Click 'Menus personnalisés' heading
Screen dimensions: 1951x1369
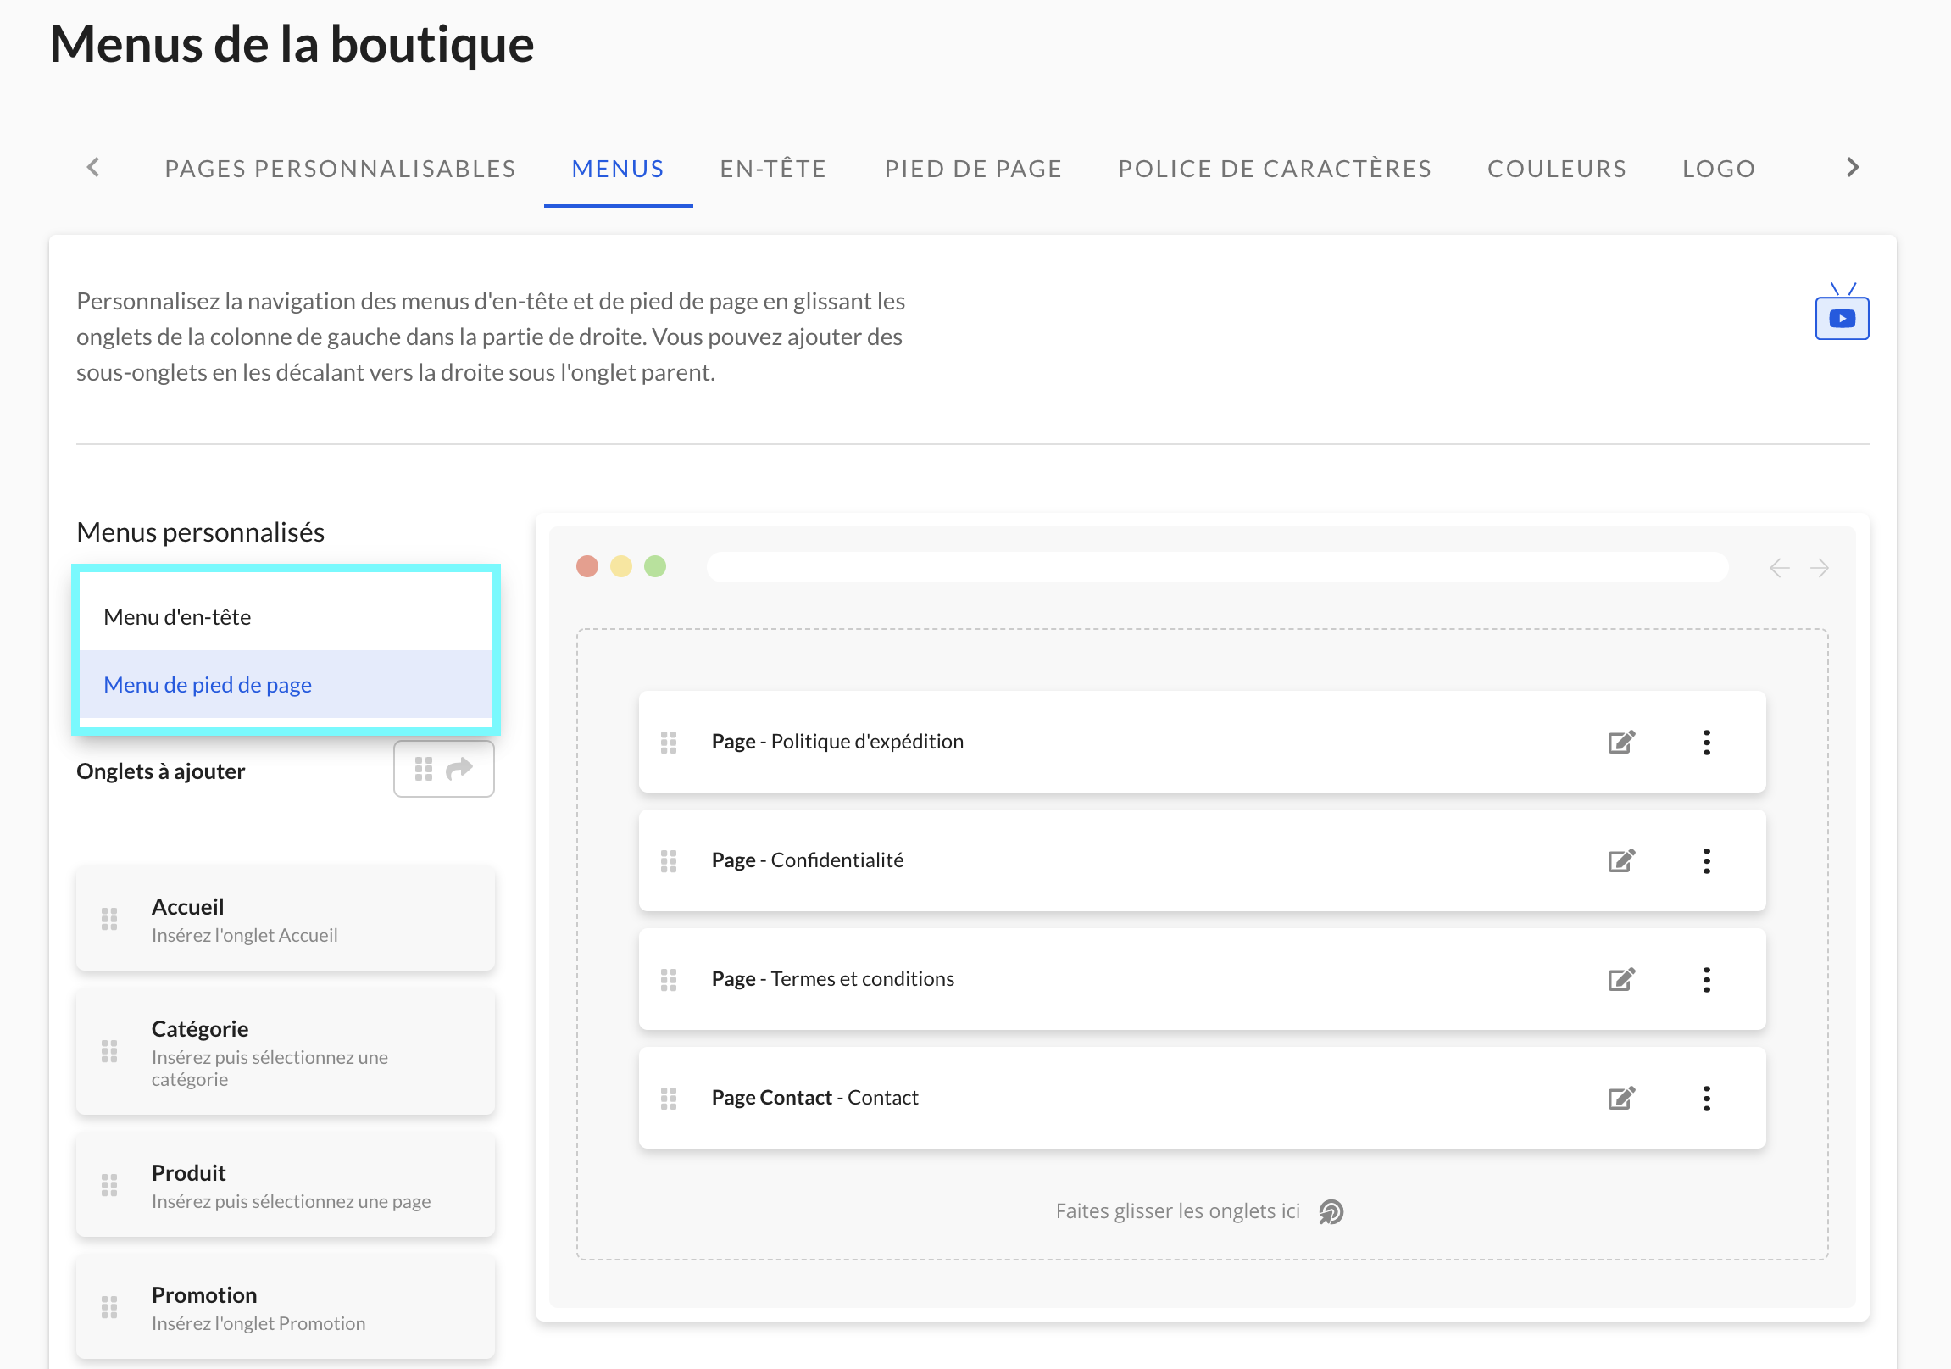click(x=201, y=532)
